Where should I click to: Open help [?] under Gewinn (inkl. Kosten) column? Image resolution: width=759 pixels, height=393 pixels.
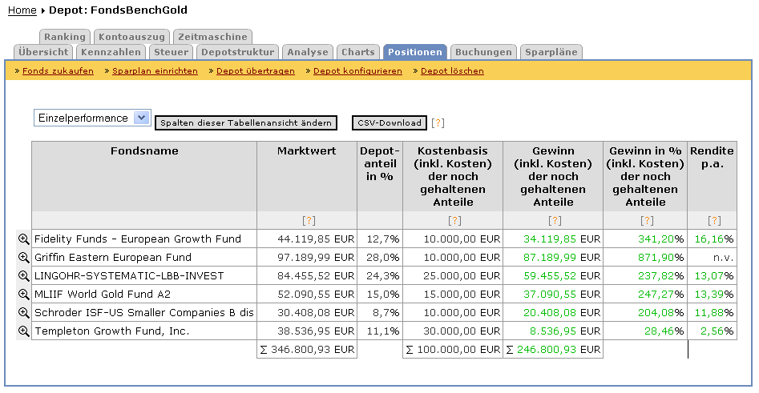(555, 220)
